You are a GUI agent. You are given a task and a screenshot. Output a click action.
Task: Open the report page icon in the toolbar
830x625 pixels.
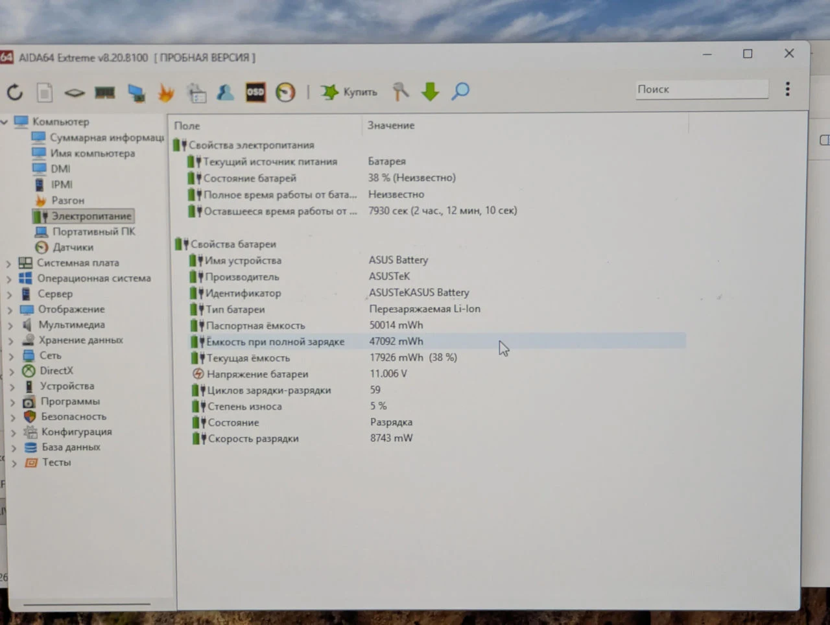(x=45, y=93)
